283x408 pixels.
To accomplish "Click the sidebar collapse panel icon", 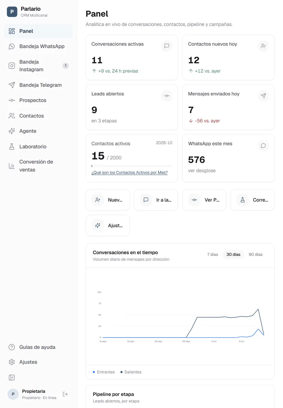I will click(12, 377).
